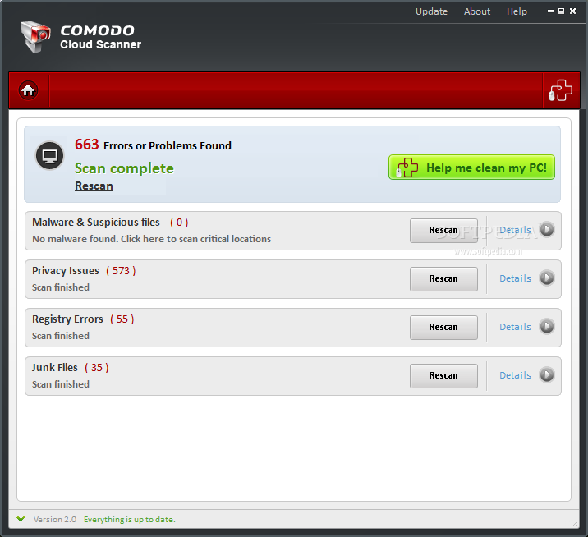The image size is (588, 537).
Task: Click the green checkmark status icon
Action: pyautogui.click(x=21, y=519)
